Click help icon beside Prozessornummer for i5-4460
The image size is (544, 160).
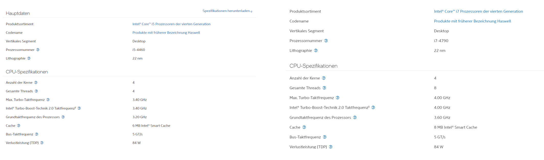[38, 50]
